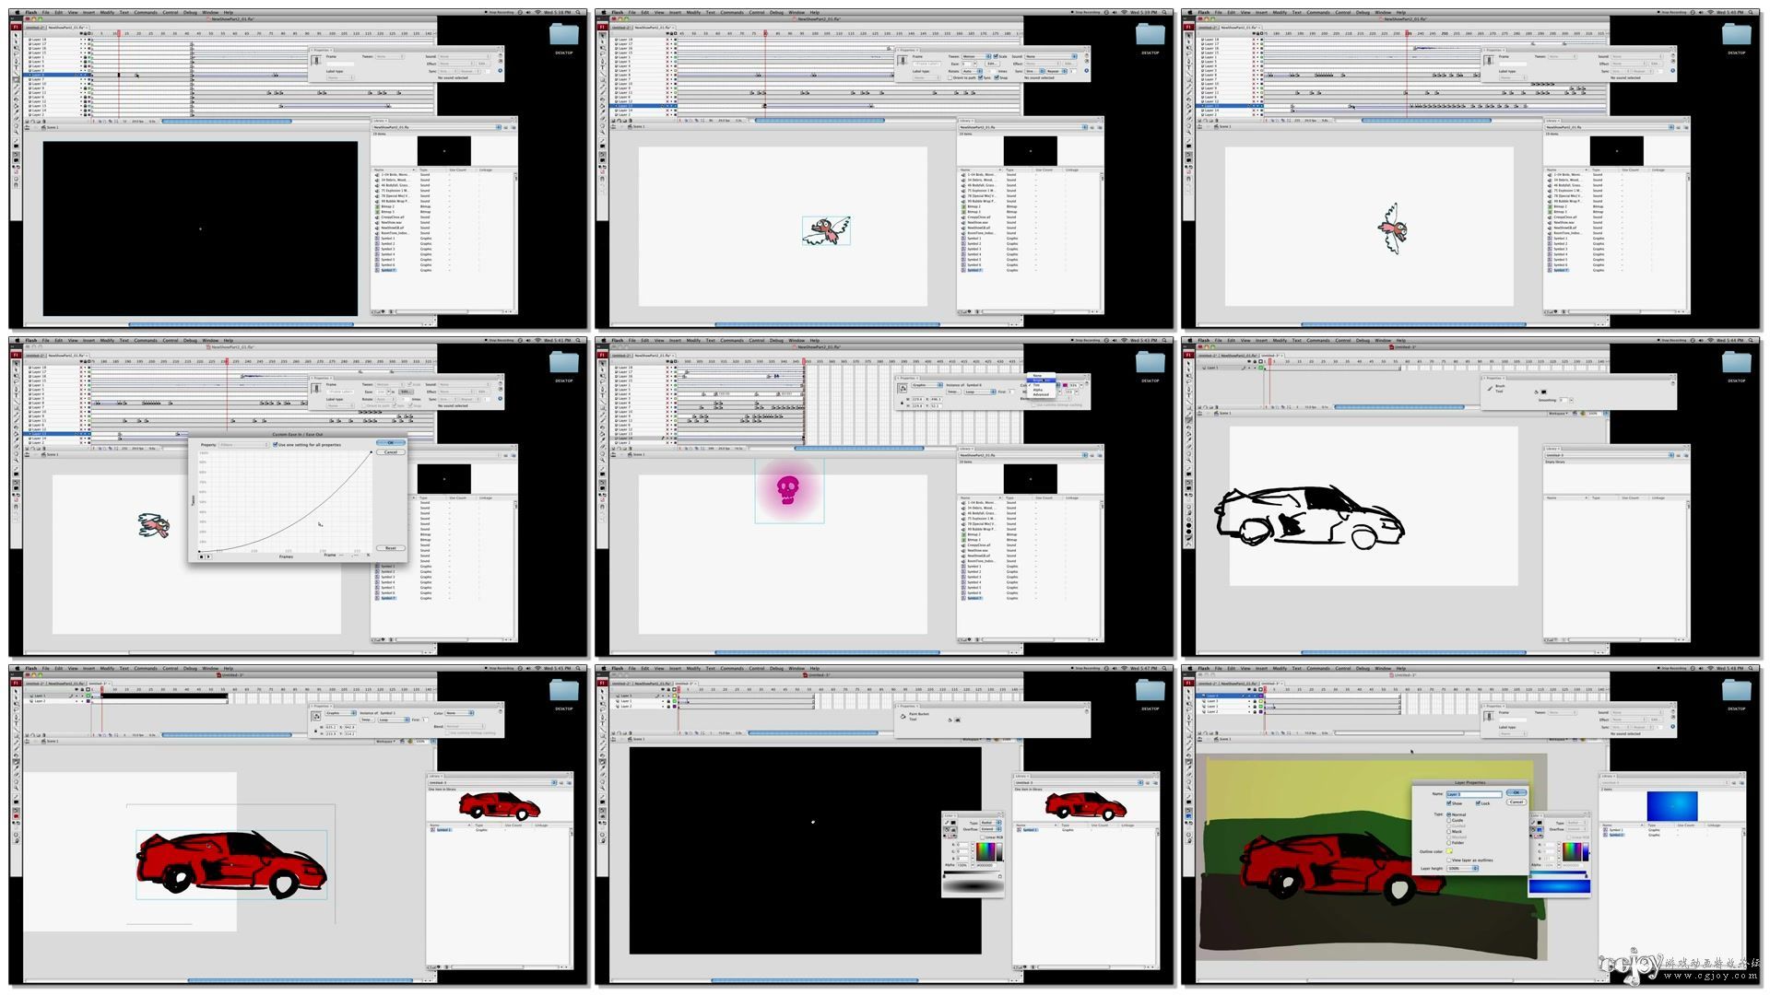Select the Eraser tool in the Paint Bucket screenshot
This screenshot has height=995, width=1770.
pyautogui.click(x=602, y=774)
